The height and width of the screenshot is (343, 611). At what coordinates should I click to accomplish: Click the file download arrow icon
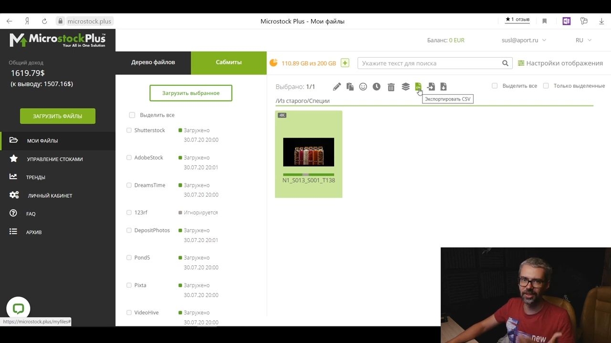(443, 87)
